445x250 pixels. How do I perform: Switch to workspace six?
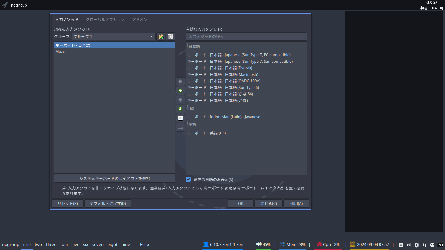point(86,244)
